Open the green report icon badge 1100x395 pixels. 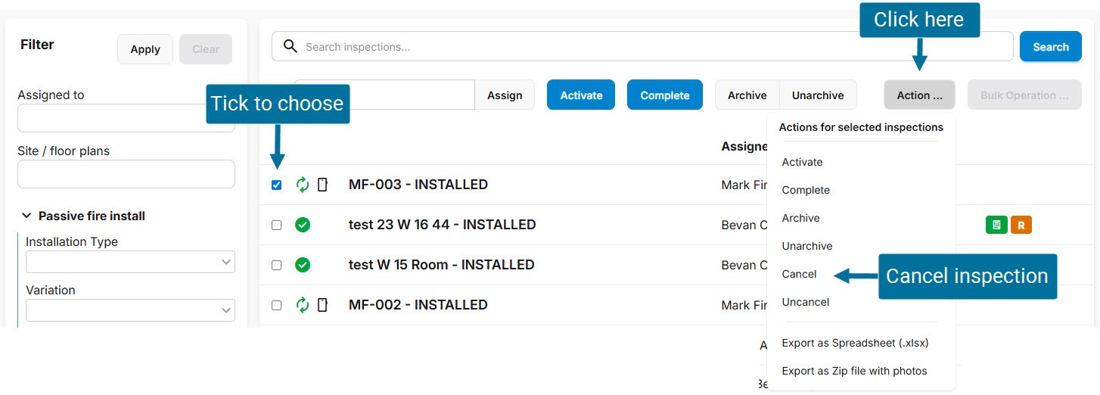(x=996, y=225)
